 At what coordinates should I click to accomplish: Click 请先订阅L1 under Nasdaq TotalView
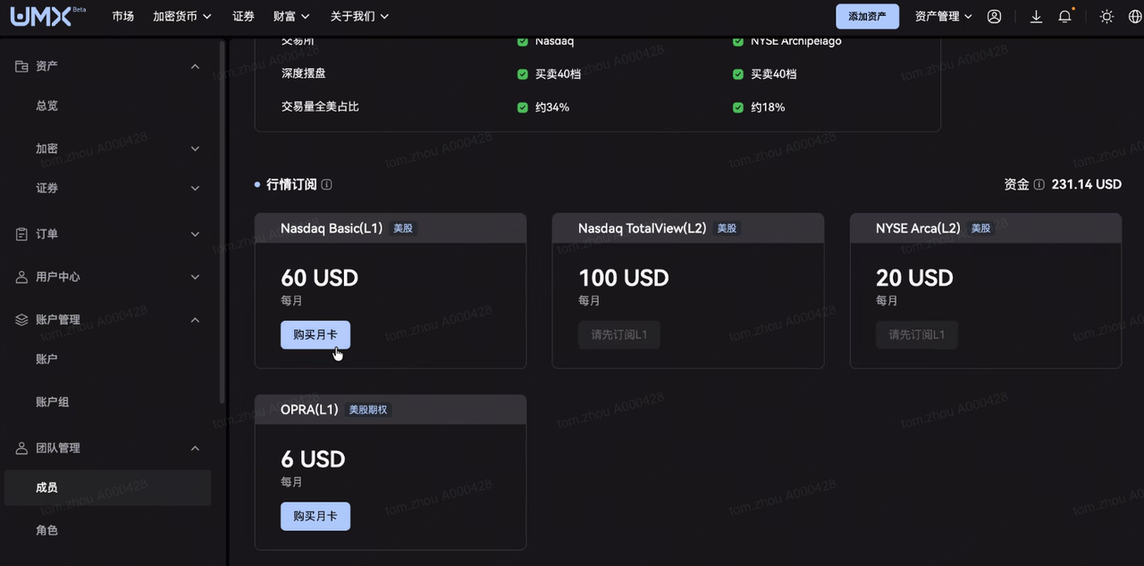coord(618,334)
